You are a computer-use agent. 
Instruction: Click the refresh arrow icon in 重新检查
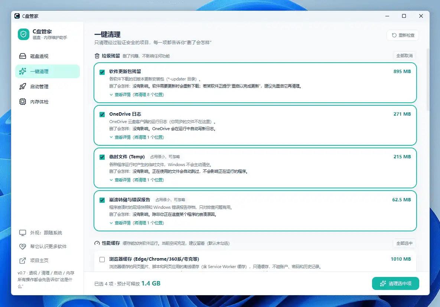pos(394,35)
